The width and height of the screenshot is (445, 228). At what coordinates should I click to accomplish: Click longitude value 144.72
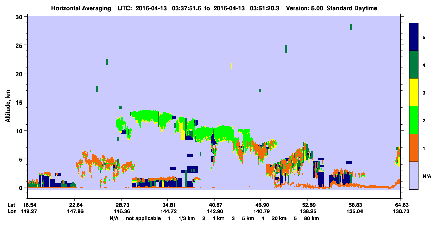(x=167, y=212)
